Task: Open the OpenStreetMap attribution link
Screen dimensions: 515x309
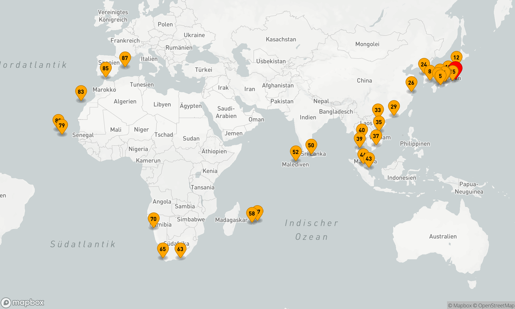Action: click(x=496, y=306)
